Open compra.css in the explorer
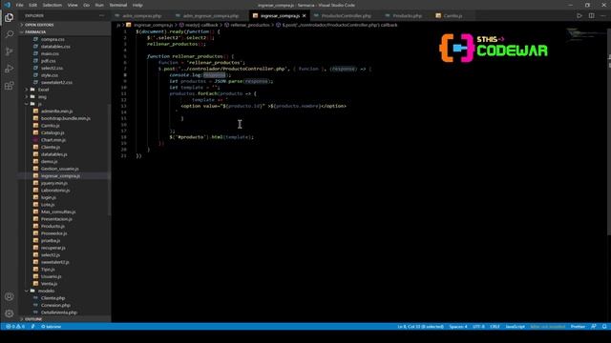611x343 pixels. tap(53, 39)
